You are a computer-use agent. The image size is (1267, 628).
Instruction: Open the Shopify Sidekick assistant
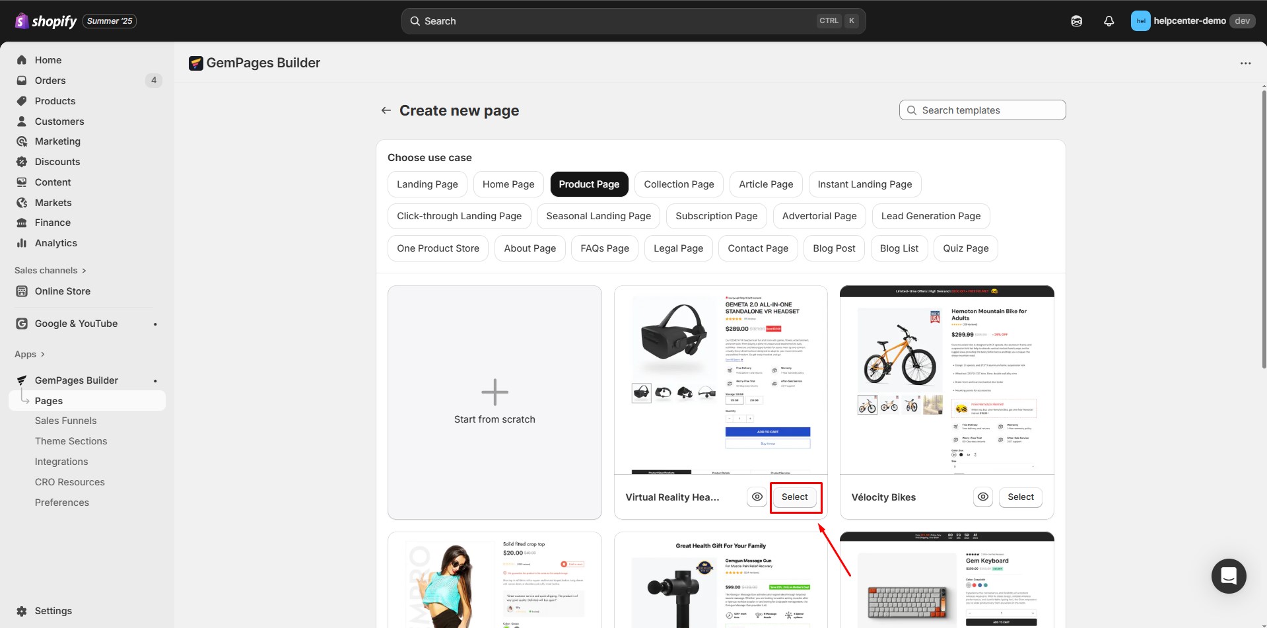pos(1076,20)
